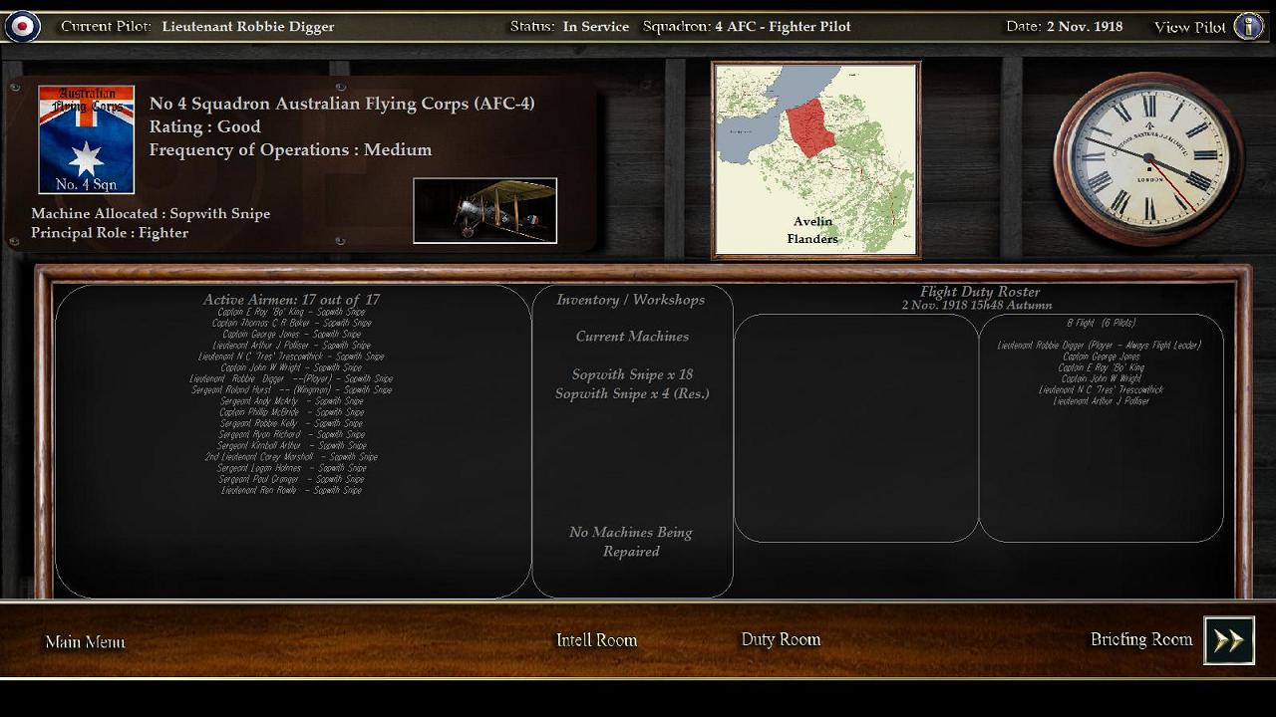Image resolution: width=1276 pixels, height=717 pixels.
Task: Go to Main Menu
Action: click(85, 642)
